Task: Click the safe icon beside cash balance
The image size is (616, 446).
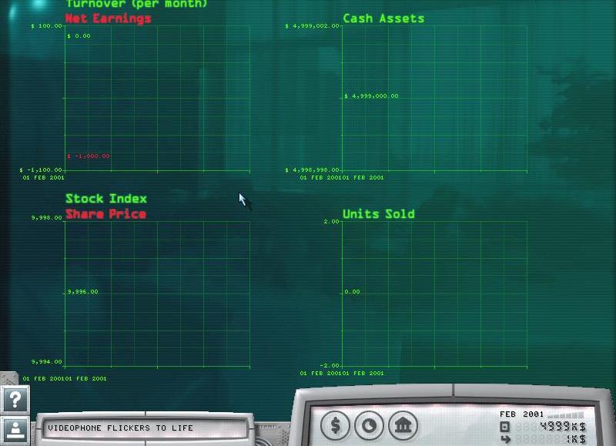Action: (505, 427)
